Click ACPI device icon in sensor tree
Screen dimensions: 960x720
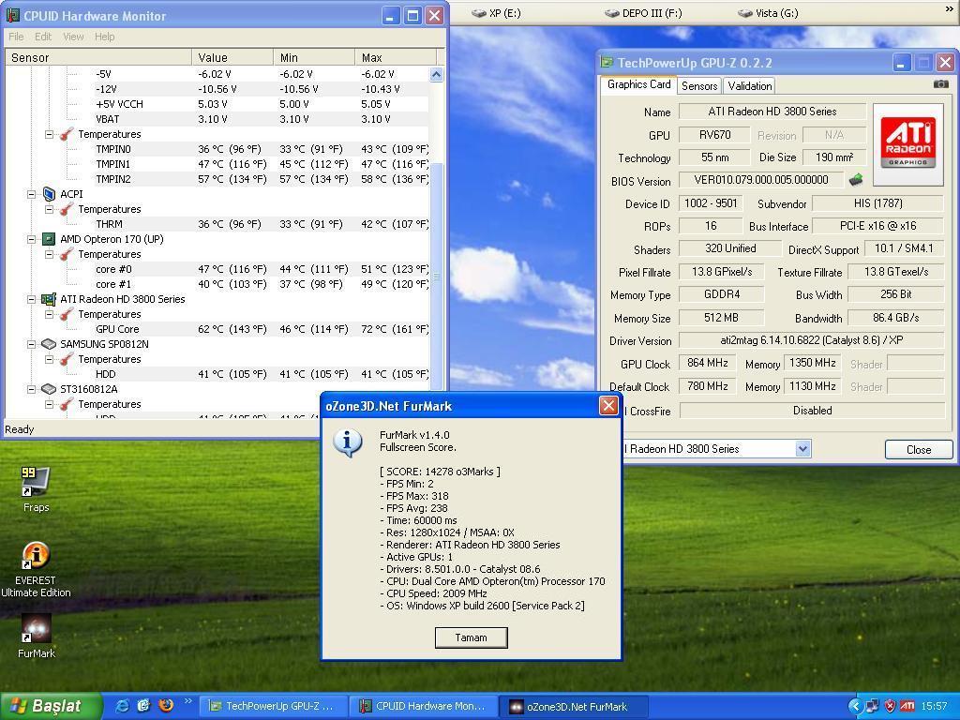(49, 194)
